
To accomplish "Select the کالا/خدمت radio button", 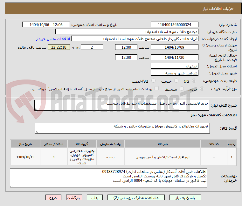I will coord(153,81).
